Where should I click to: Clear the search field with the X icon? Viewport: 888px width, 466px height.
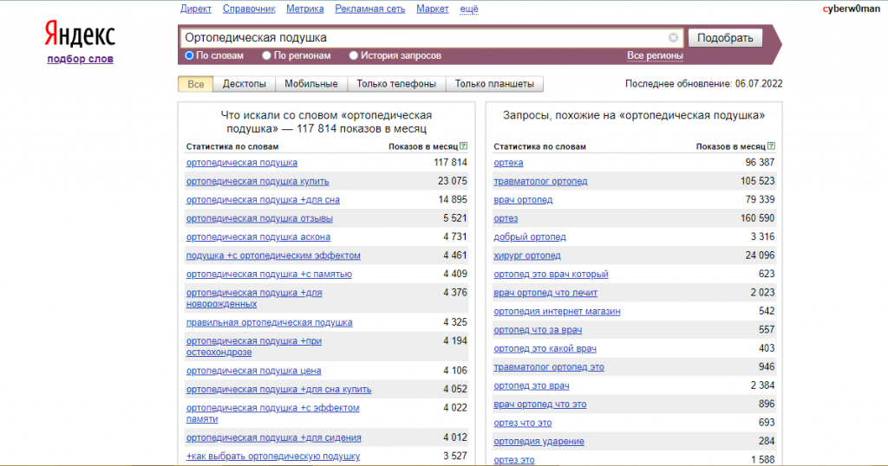pyautogui.click(x=673, y=38)
